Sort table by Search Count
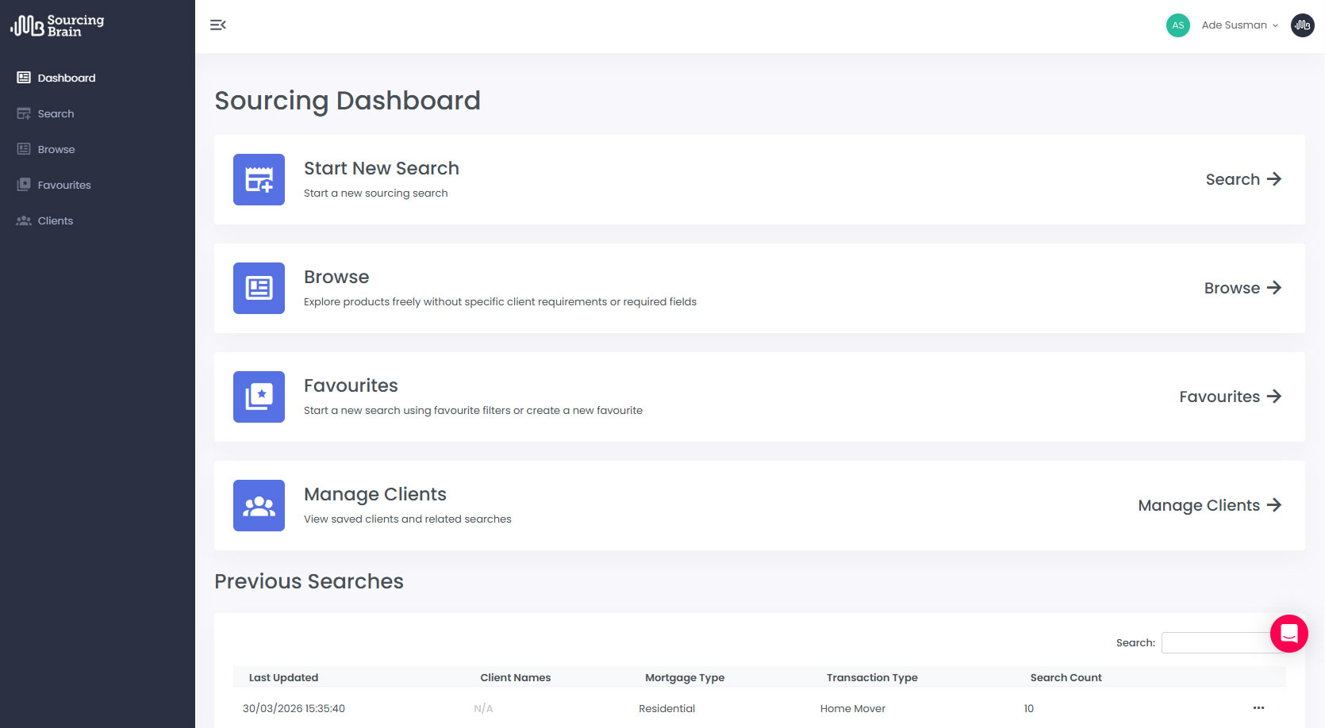 coord(1066,677)
